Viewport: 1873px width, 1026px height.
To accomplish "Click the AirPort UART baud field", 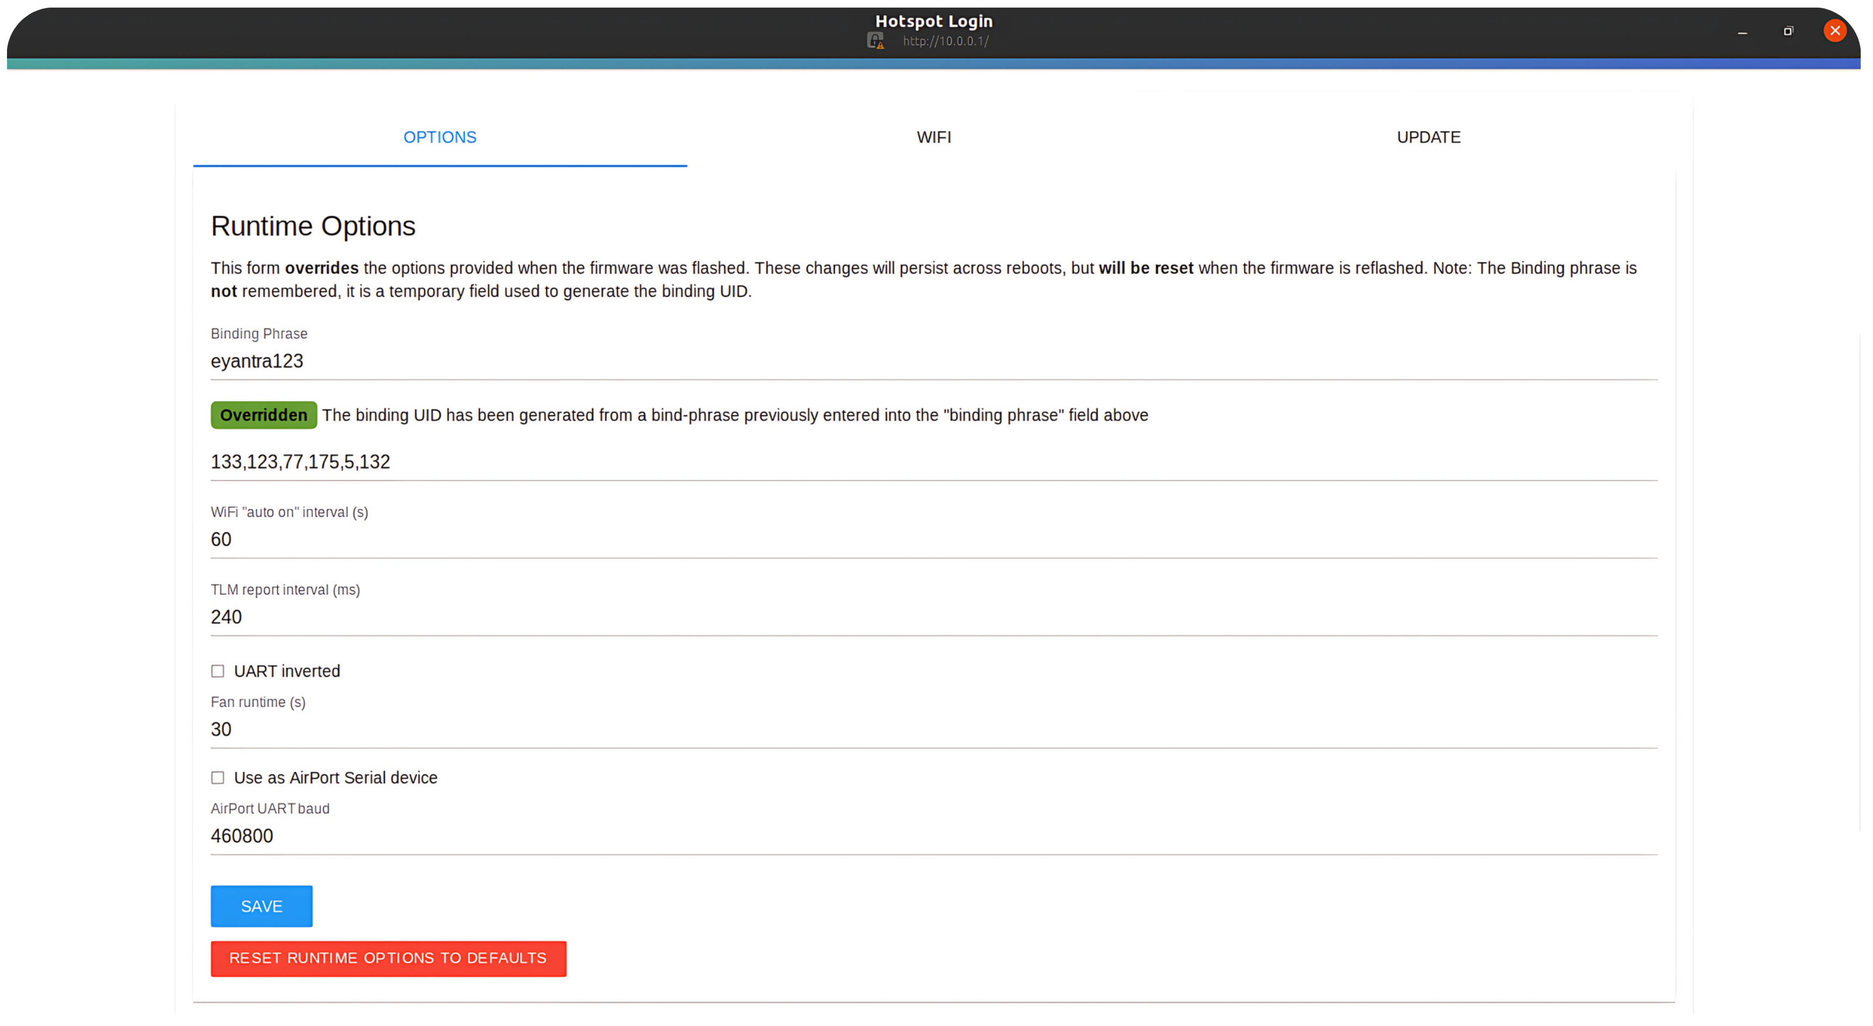I will [934, 836].
